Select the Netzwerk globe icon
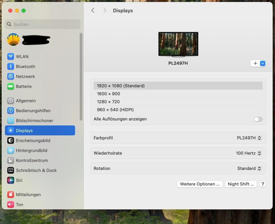 (x=11, y=76)
